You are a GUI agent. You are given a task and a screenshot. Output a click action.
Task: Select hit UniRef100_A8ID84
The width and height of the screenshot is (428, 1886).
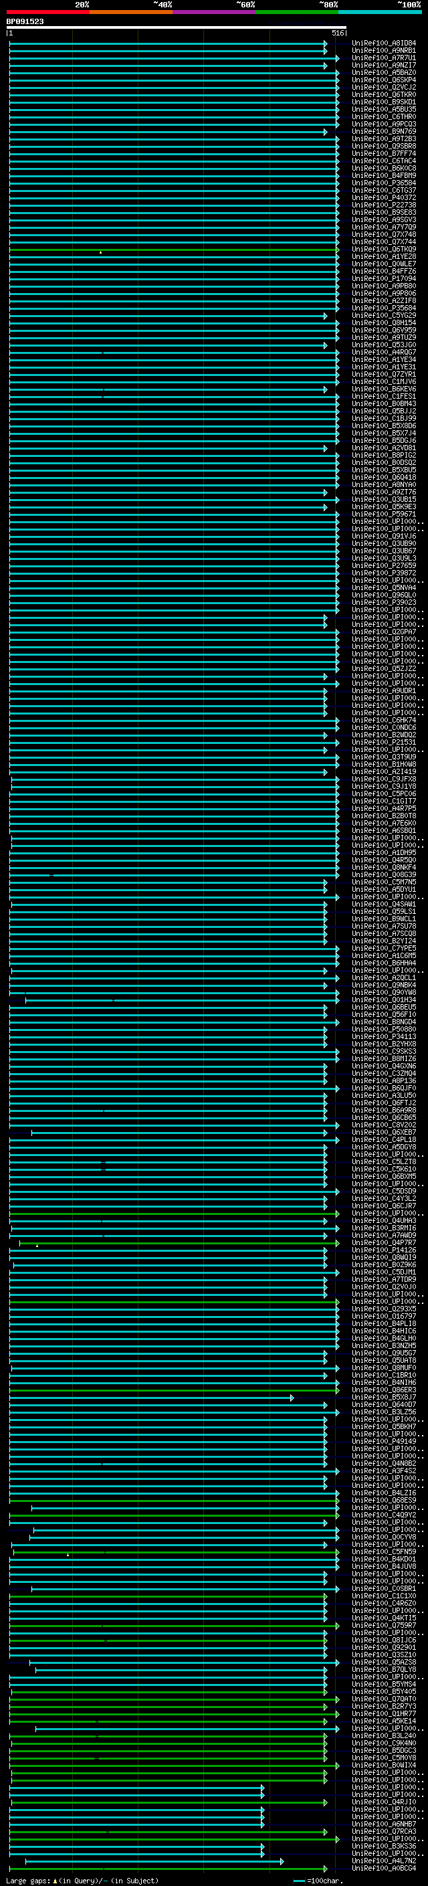point(383,43)
